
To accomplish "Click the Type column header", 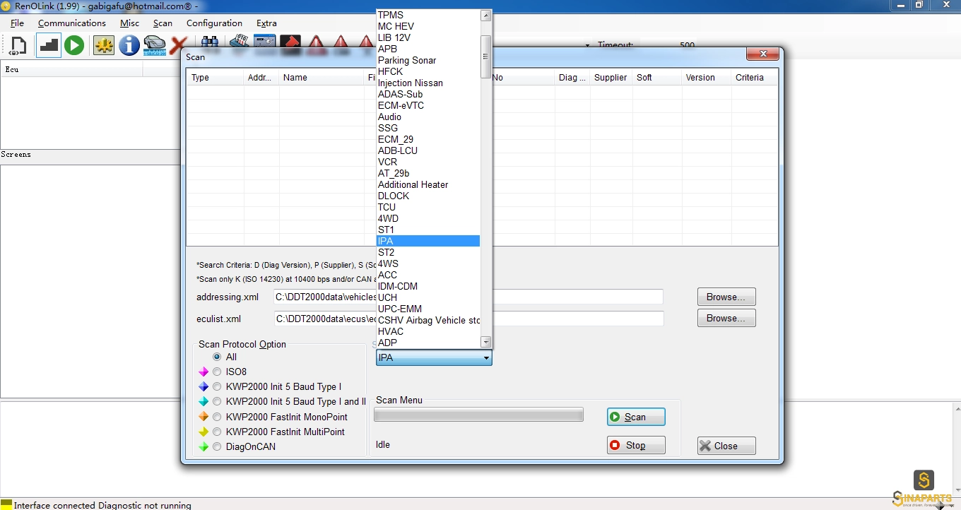I will coord(215,78).
